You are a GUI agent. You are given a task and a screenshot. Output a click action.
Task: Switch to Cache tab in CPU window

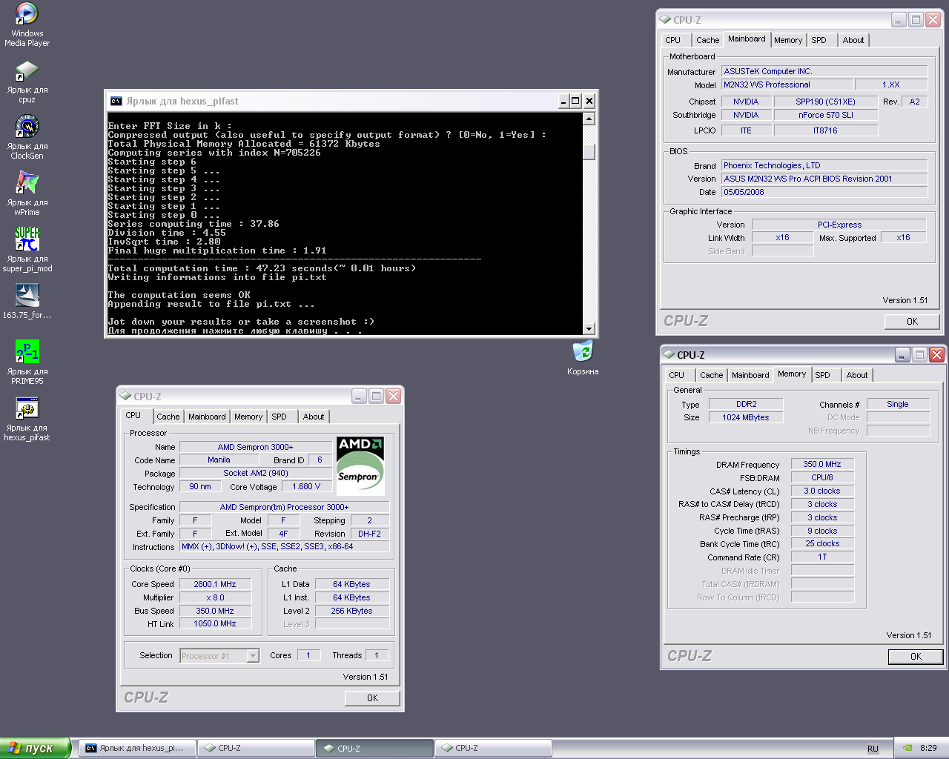point(168,417)
